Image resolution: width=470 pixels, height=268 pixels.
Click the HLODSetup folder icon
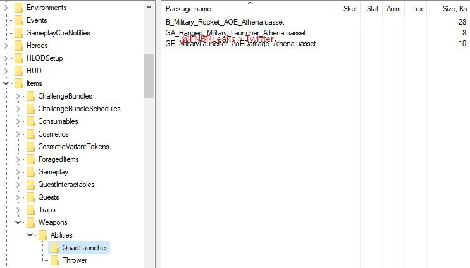(18, 58)
